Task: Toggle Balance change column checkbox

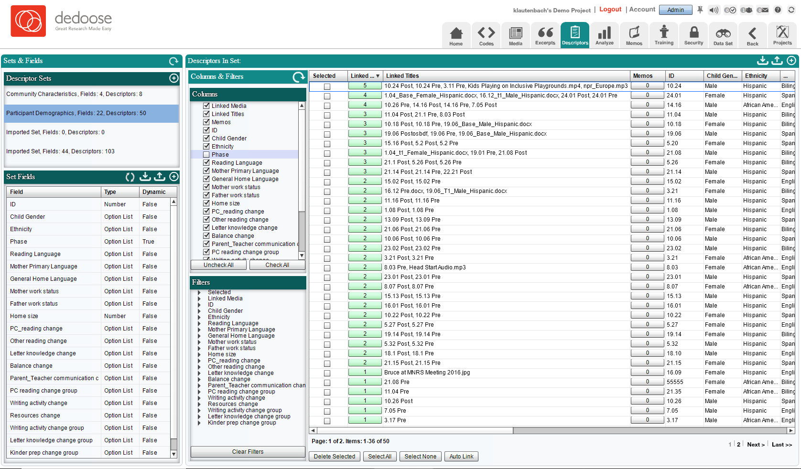Action: pyautogui.click(x=206, y=236)
